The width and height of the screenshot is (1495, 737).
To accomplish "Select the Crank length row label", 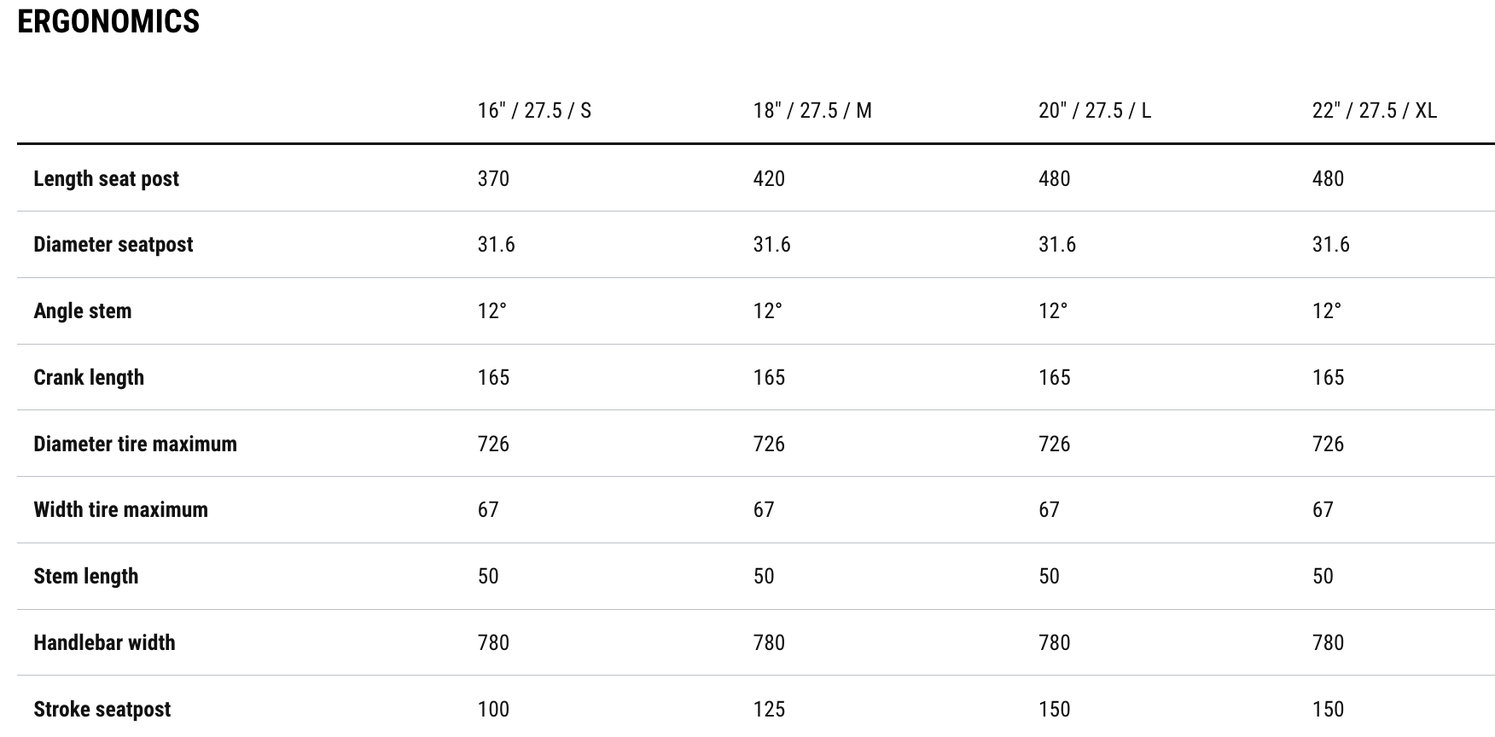I will pos(89,378).
